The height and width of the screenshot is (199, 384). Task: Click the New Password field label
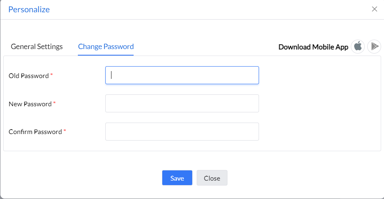coord(30,104)
